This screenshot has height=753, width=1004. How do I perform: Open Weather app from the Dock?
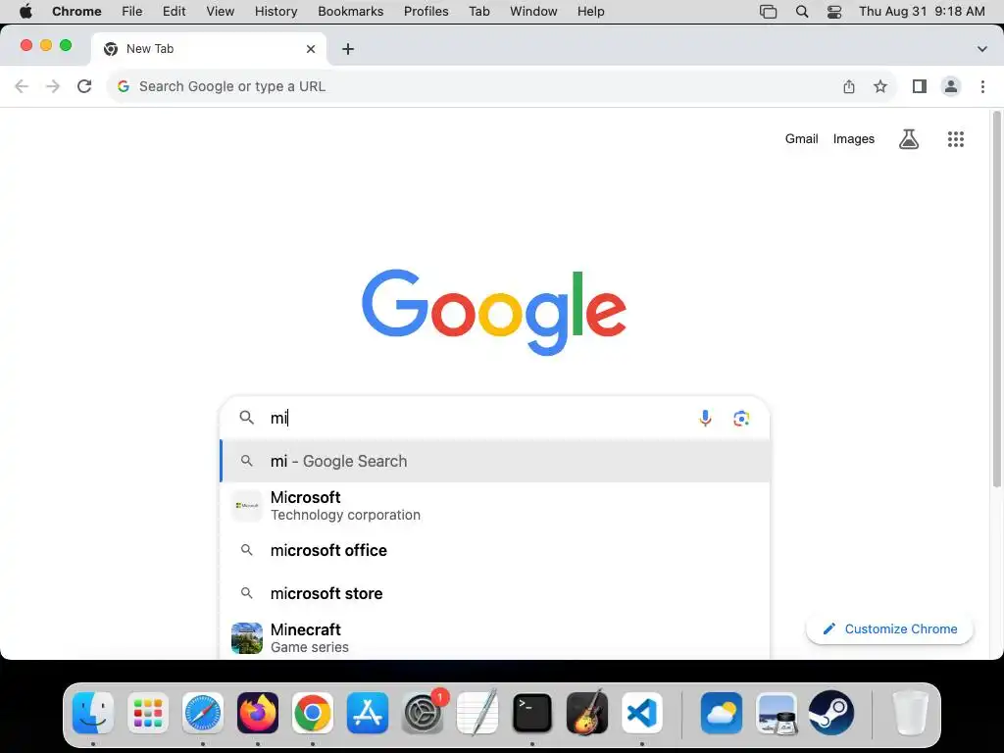[x=722, y=713]
